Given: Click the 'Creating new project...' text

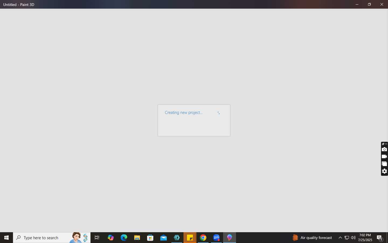Looking at the screenshot, I should [x=183, y=113].
